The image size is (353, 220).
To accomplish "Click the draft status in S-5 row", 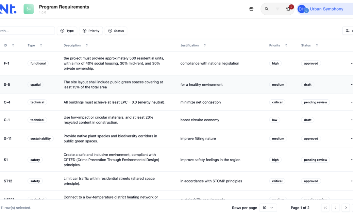I will [308, 85].
